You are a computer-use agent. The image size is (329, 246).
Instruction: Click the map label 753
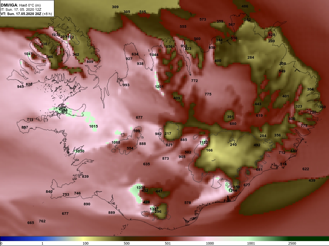[66, 195]
